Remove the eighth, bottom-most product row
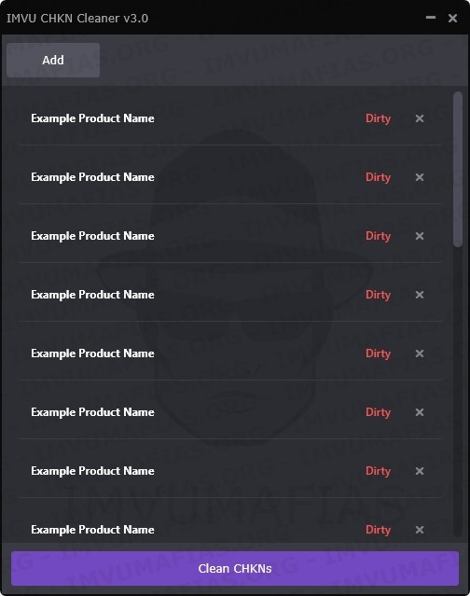This screenshot has height=596, width=470. (x=419, y=530)
